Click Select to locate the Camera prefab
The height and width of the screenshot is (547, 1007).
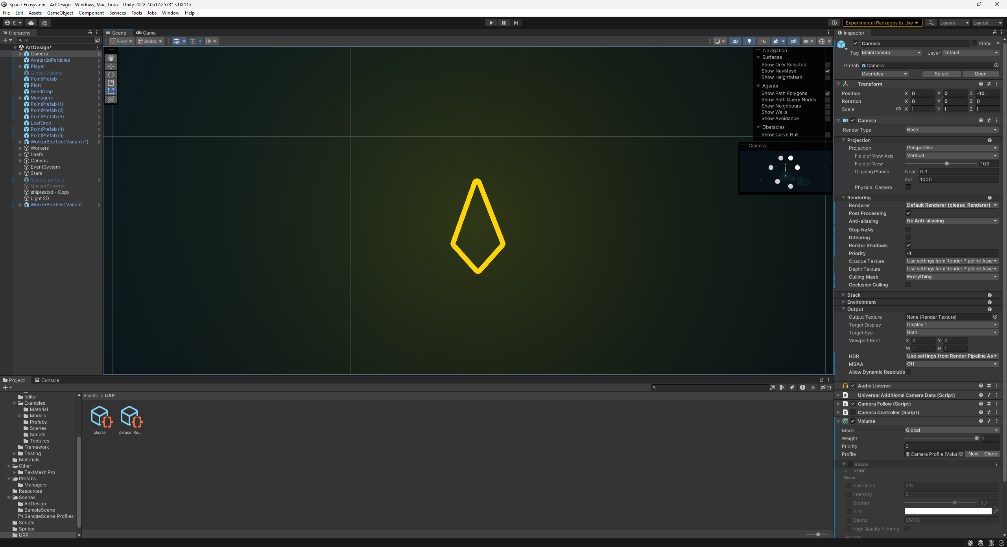(942, 73)
